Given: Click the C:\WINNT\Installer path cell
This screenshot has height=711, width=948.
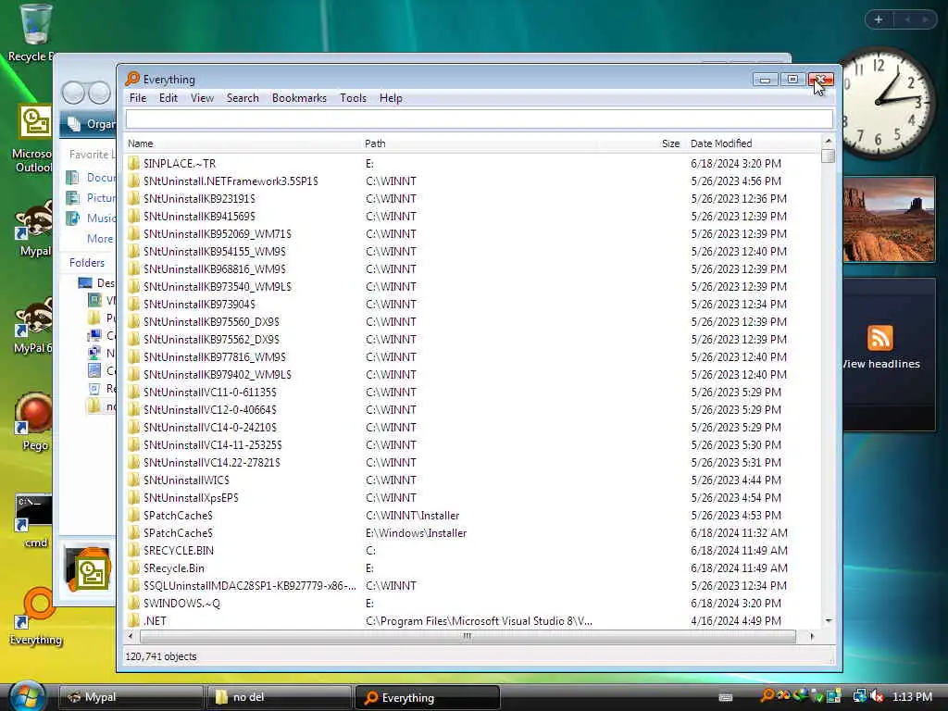Looking at the screenshot, I should [412, 515].
